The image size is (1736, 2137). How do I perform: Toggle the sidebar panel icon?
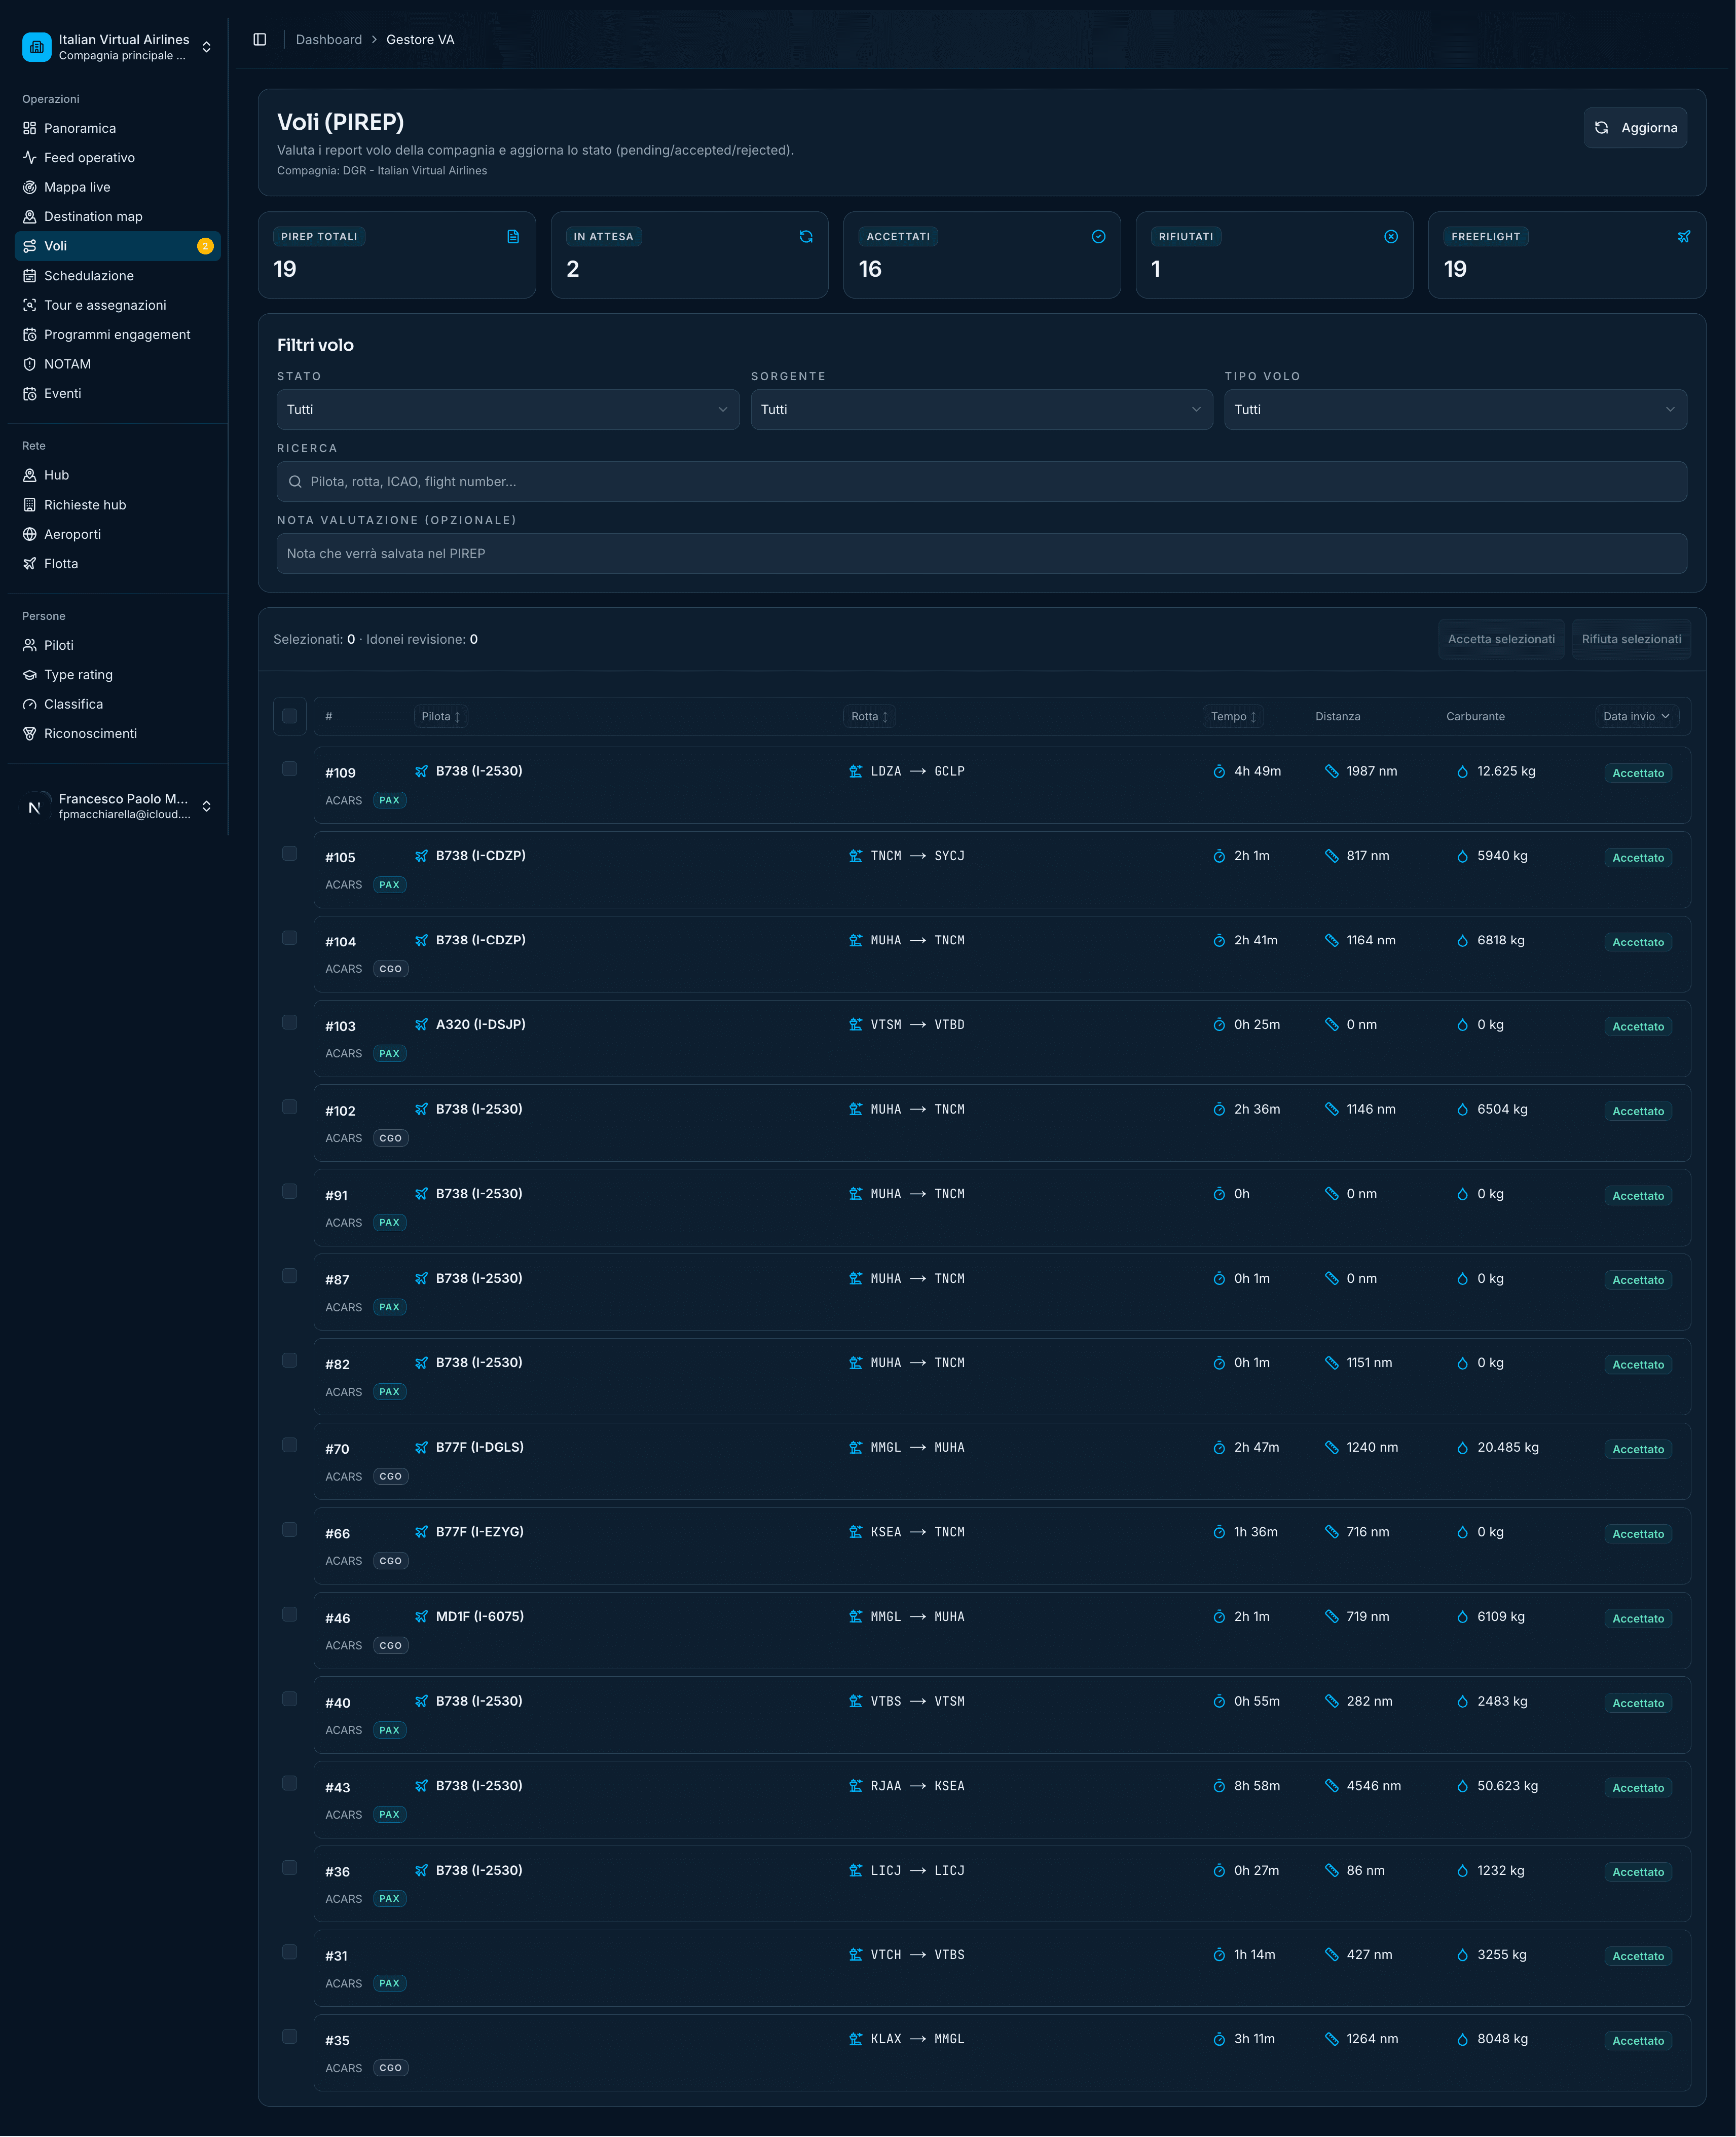pos(260,40)
